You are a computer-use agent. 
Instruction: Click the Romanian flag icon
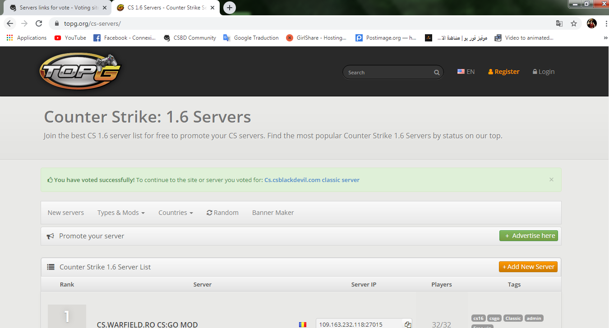click(302, 324)
